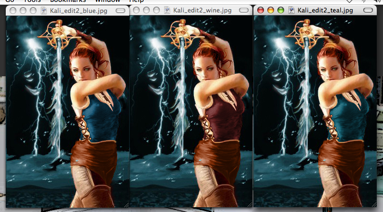383x212 pixels.
Task: Toggle the toolbar pill button on the wine window
Action: pyautogui.click(x=244, y=10)
